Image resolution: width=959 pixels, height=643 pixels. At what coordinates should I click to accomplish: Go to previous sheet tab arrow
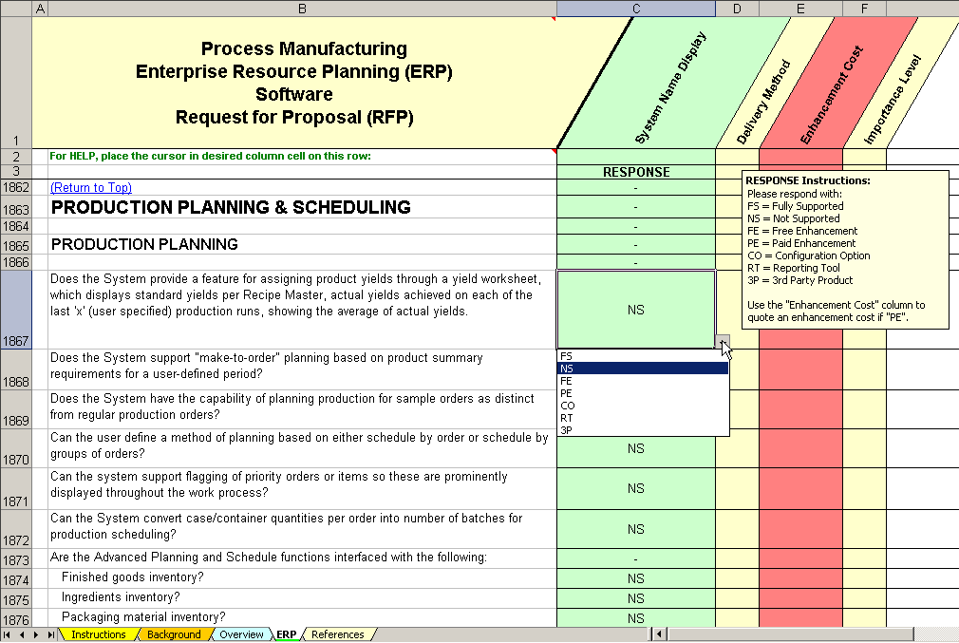click(x=22, y=635)
